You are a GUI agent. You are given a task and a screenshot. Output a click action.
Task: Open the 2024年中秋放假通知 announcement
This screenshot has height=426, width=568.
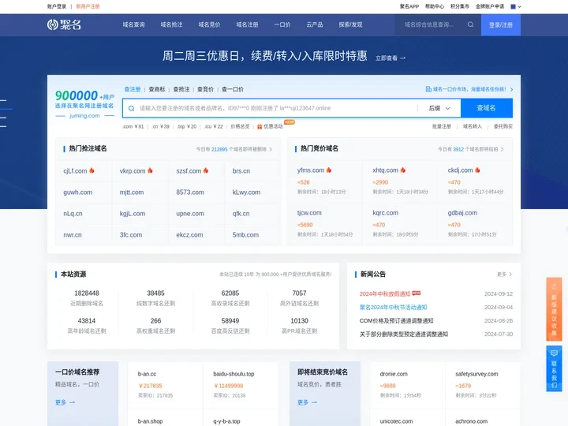click(385, 293)
